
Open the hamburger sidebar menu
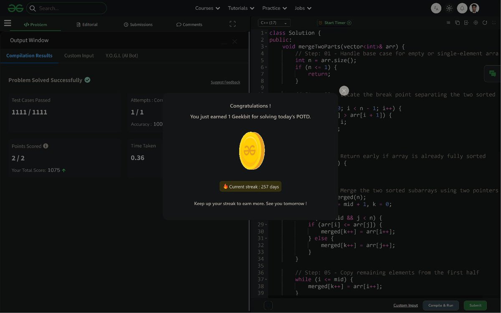(x=8, y=23)
